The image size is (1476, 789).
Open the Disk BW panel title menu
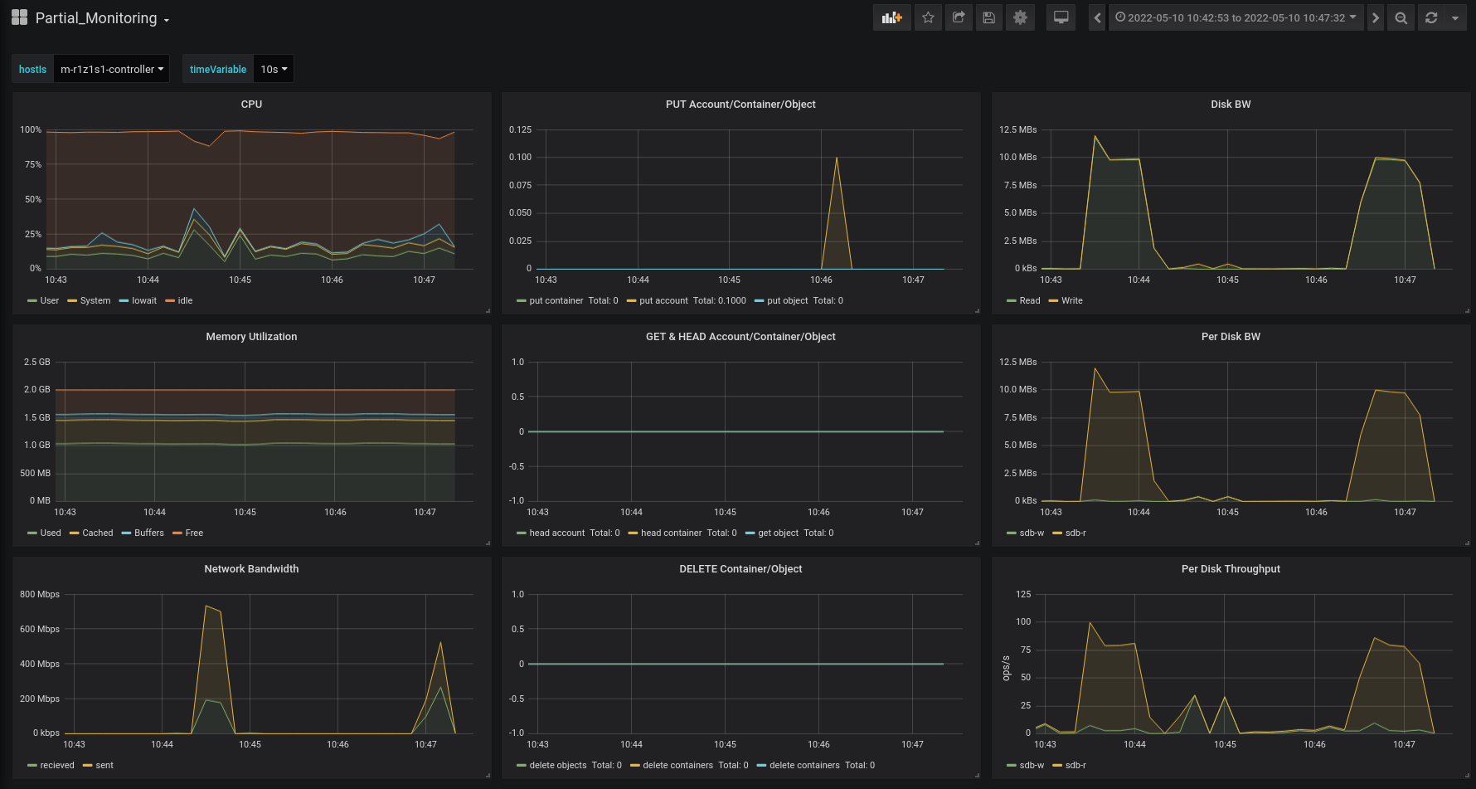1230,105
